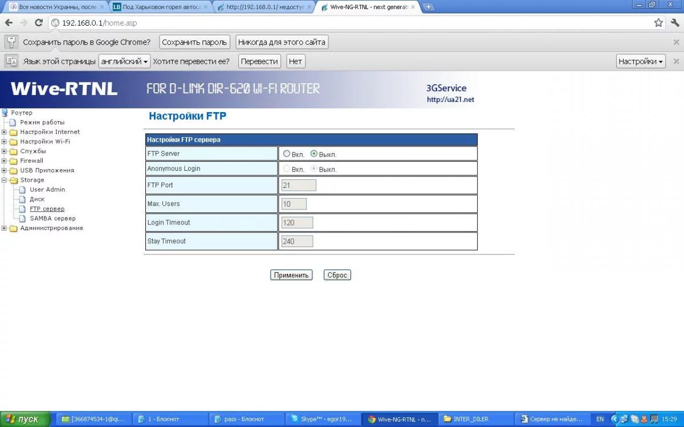Viewport: 684px width, 427px height.
Task: Click the Роутер root computer icon
Action: pos(5,113)
